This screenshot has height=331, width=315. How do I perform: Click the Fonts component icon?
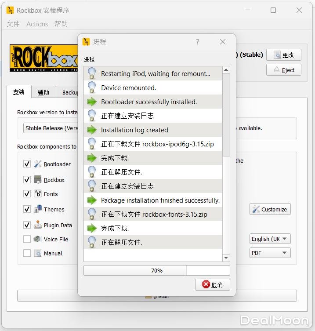tap(38, 194)
